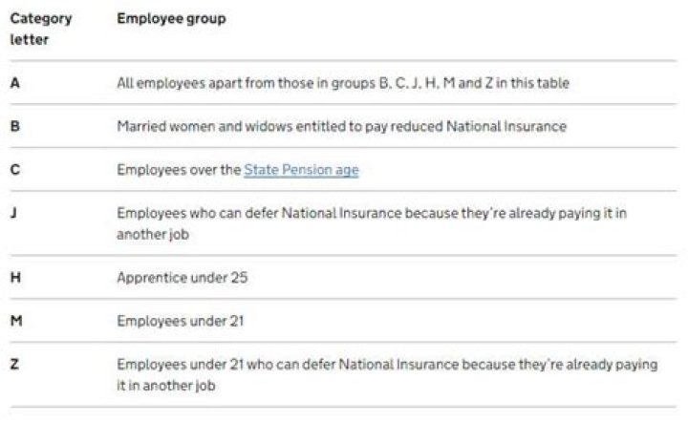Open the State Pension age link

point(301,170)
